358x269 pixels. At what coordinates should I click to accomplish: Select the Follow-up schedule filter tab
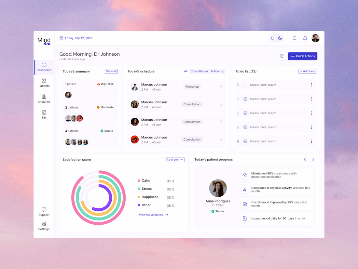click(x=217, y=71)
